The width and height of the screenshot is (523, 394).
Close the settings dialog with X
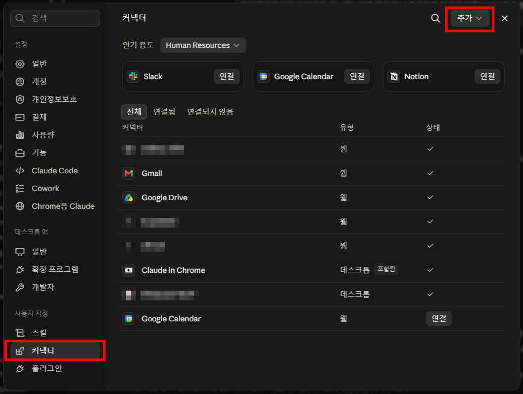tap(504, 18)
